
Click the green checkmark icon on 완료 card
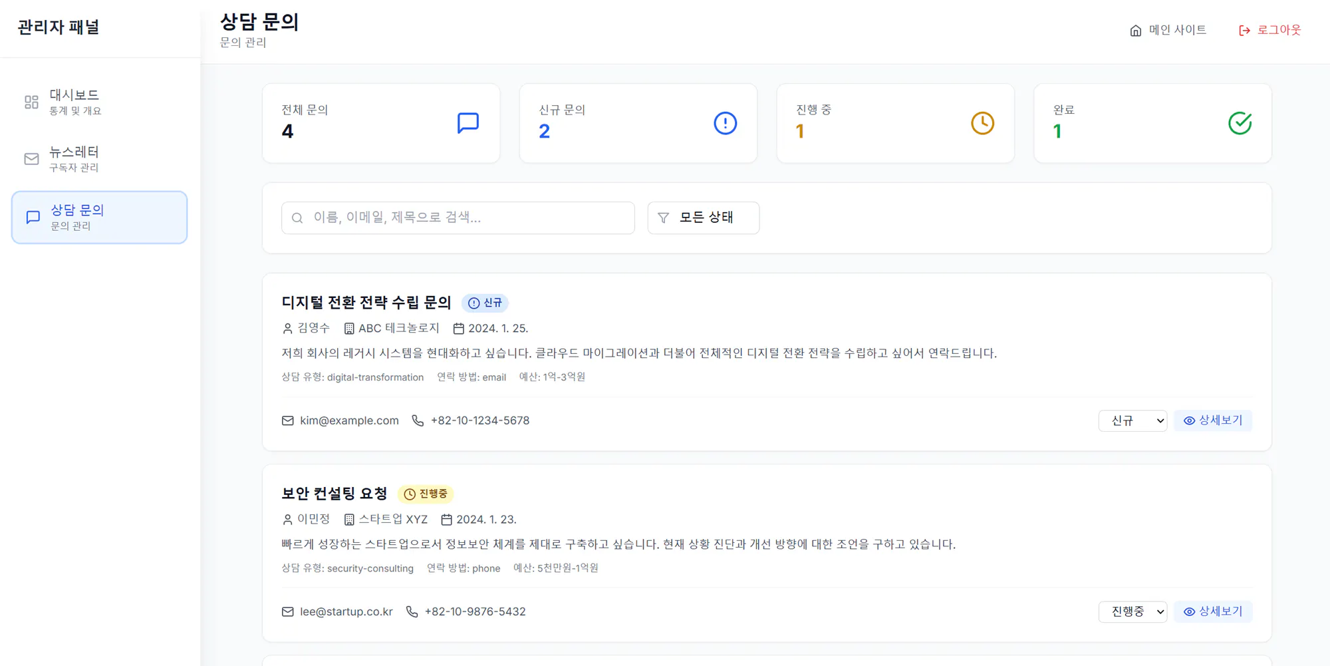(1240, 122)
